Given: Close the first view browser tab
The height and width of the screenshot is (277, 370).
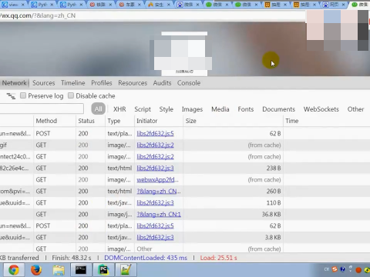Looking at the screenshot, I should coord(22,5).
